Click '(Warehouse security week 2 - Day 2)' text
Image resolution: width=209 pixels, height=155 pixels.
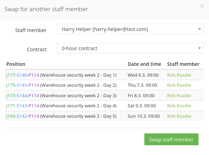pyautogui.click(x=78, y=85)
